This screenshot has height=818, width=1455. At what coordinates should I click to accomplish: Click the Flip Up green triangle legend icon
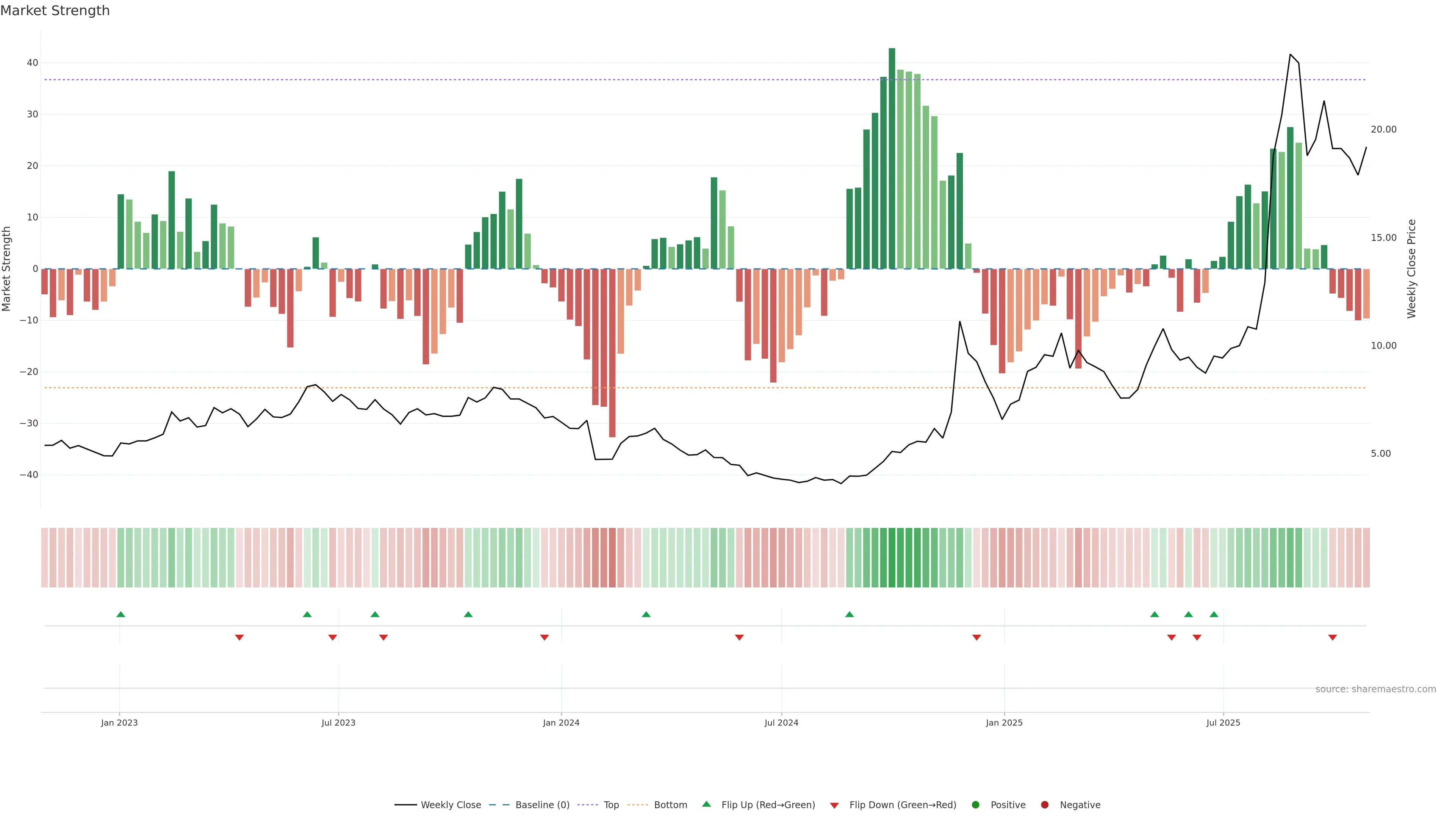tap(706, 804)
